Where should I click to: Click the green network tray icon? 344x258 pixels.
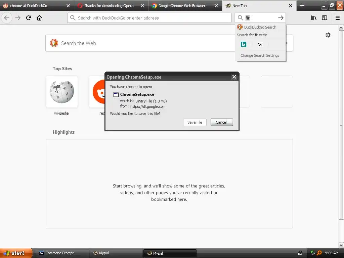click(313, 253)
